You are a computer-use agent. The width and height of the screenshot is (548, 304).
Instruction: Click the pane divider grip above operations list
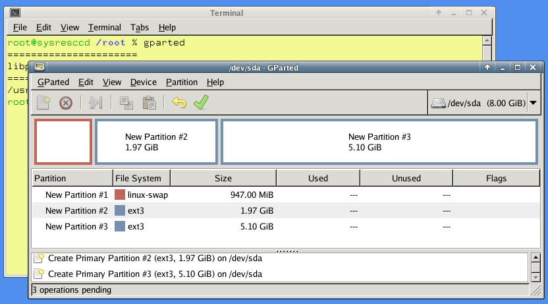click(287, 251)
